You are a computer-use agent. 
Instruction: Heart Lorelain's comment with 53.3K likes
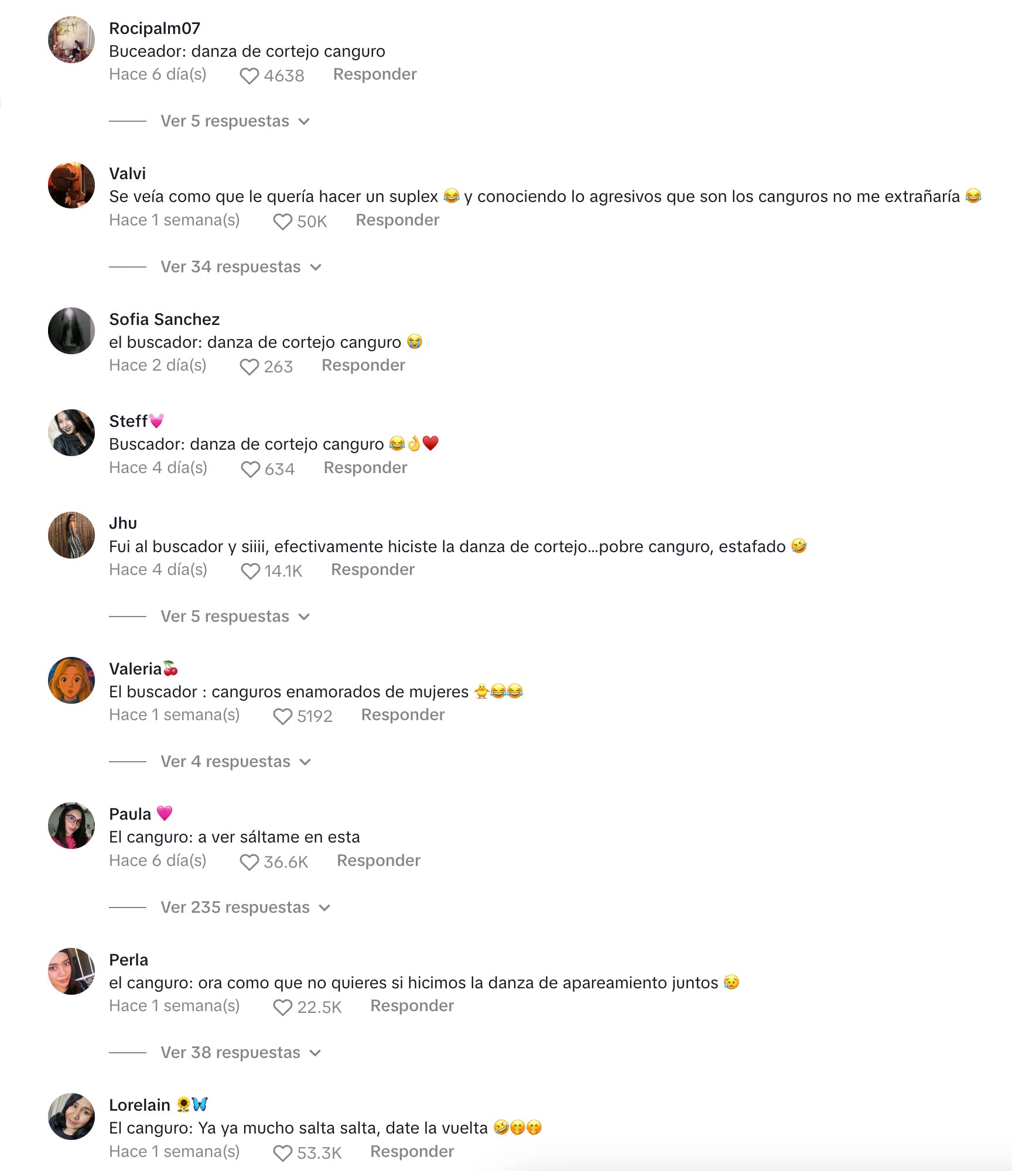pos(283,1153)
